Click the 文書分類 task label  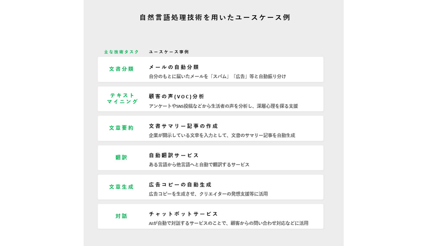(121, 69)
